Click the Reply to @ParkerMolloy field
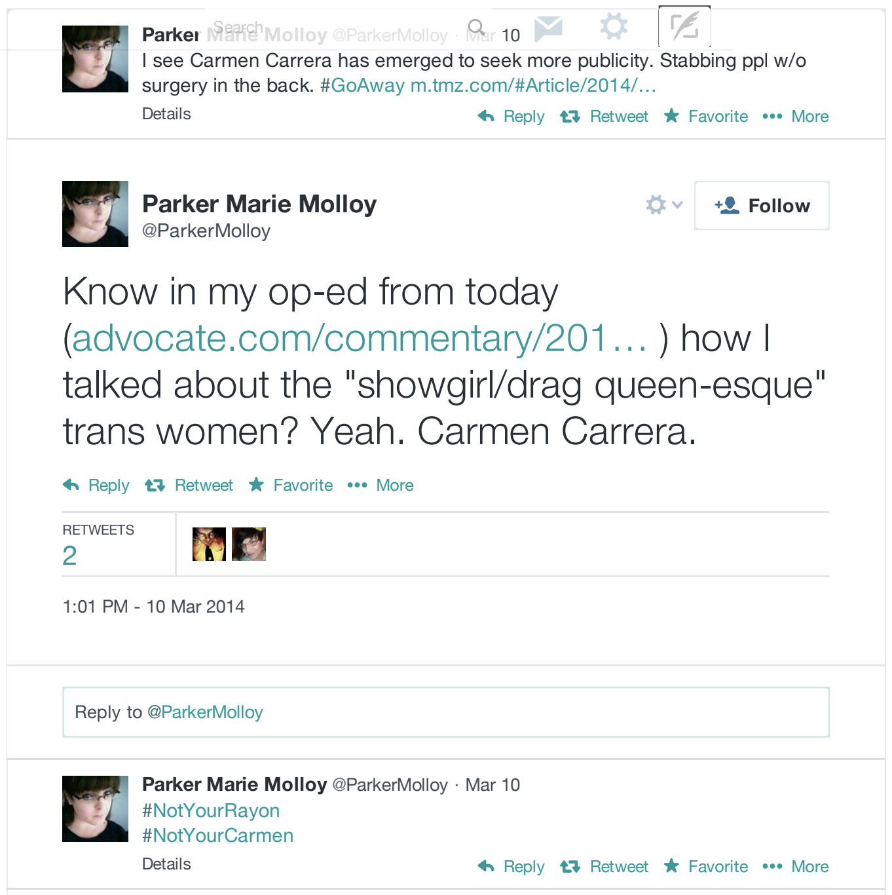This screenshot has height=895, width=892. coord(445,712)
